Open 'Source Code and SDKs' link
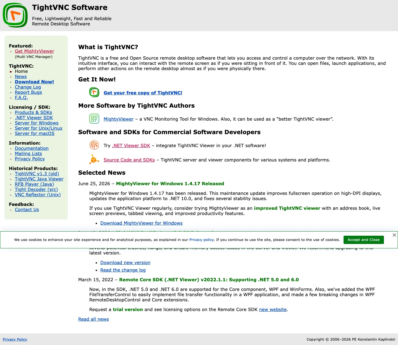 [x=129, y=160]
